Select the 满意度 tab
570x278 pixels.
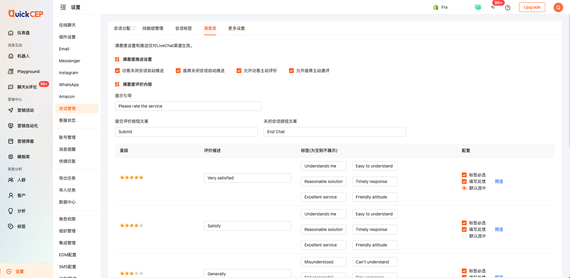210,28
